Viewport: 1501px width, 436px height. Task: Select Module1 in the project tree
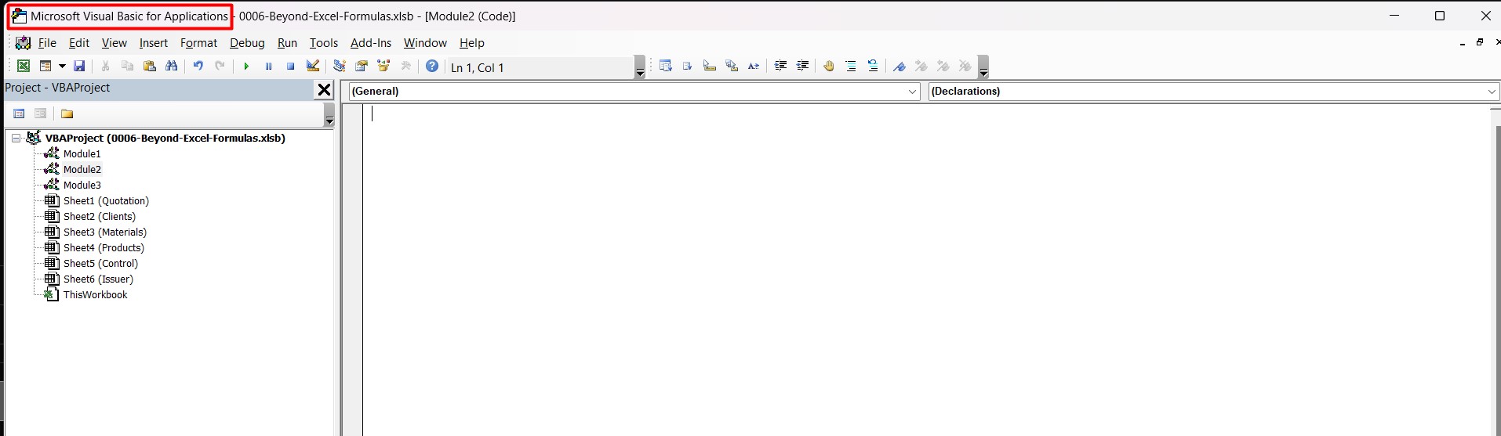coord(82,154)
